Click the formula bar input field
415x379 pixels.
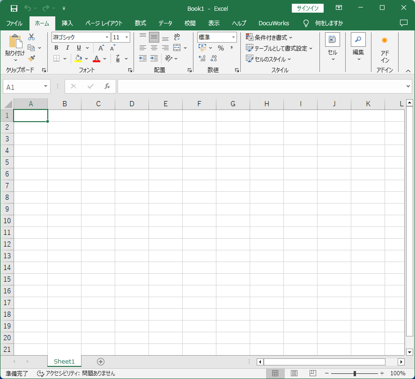coord(261,86)
